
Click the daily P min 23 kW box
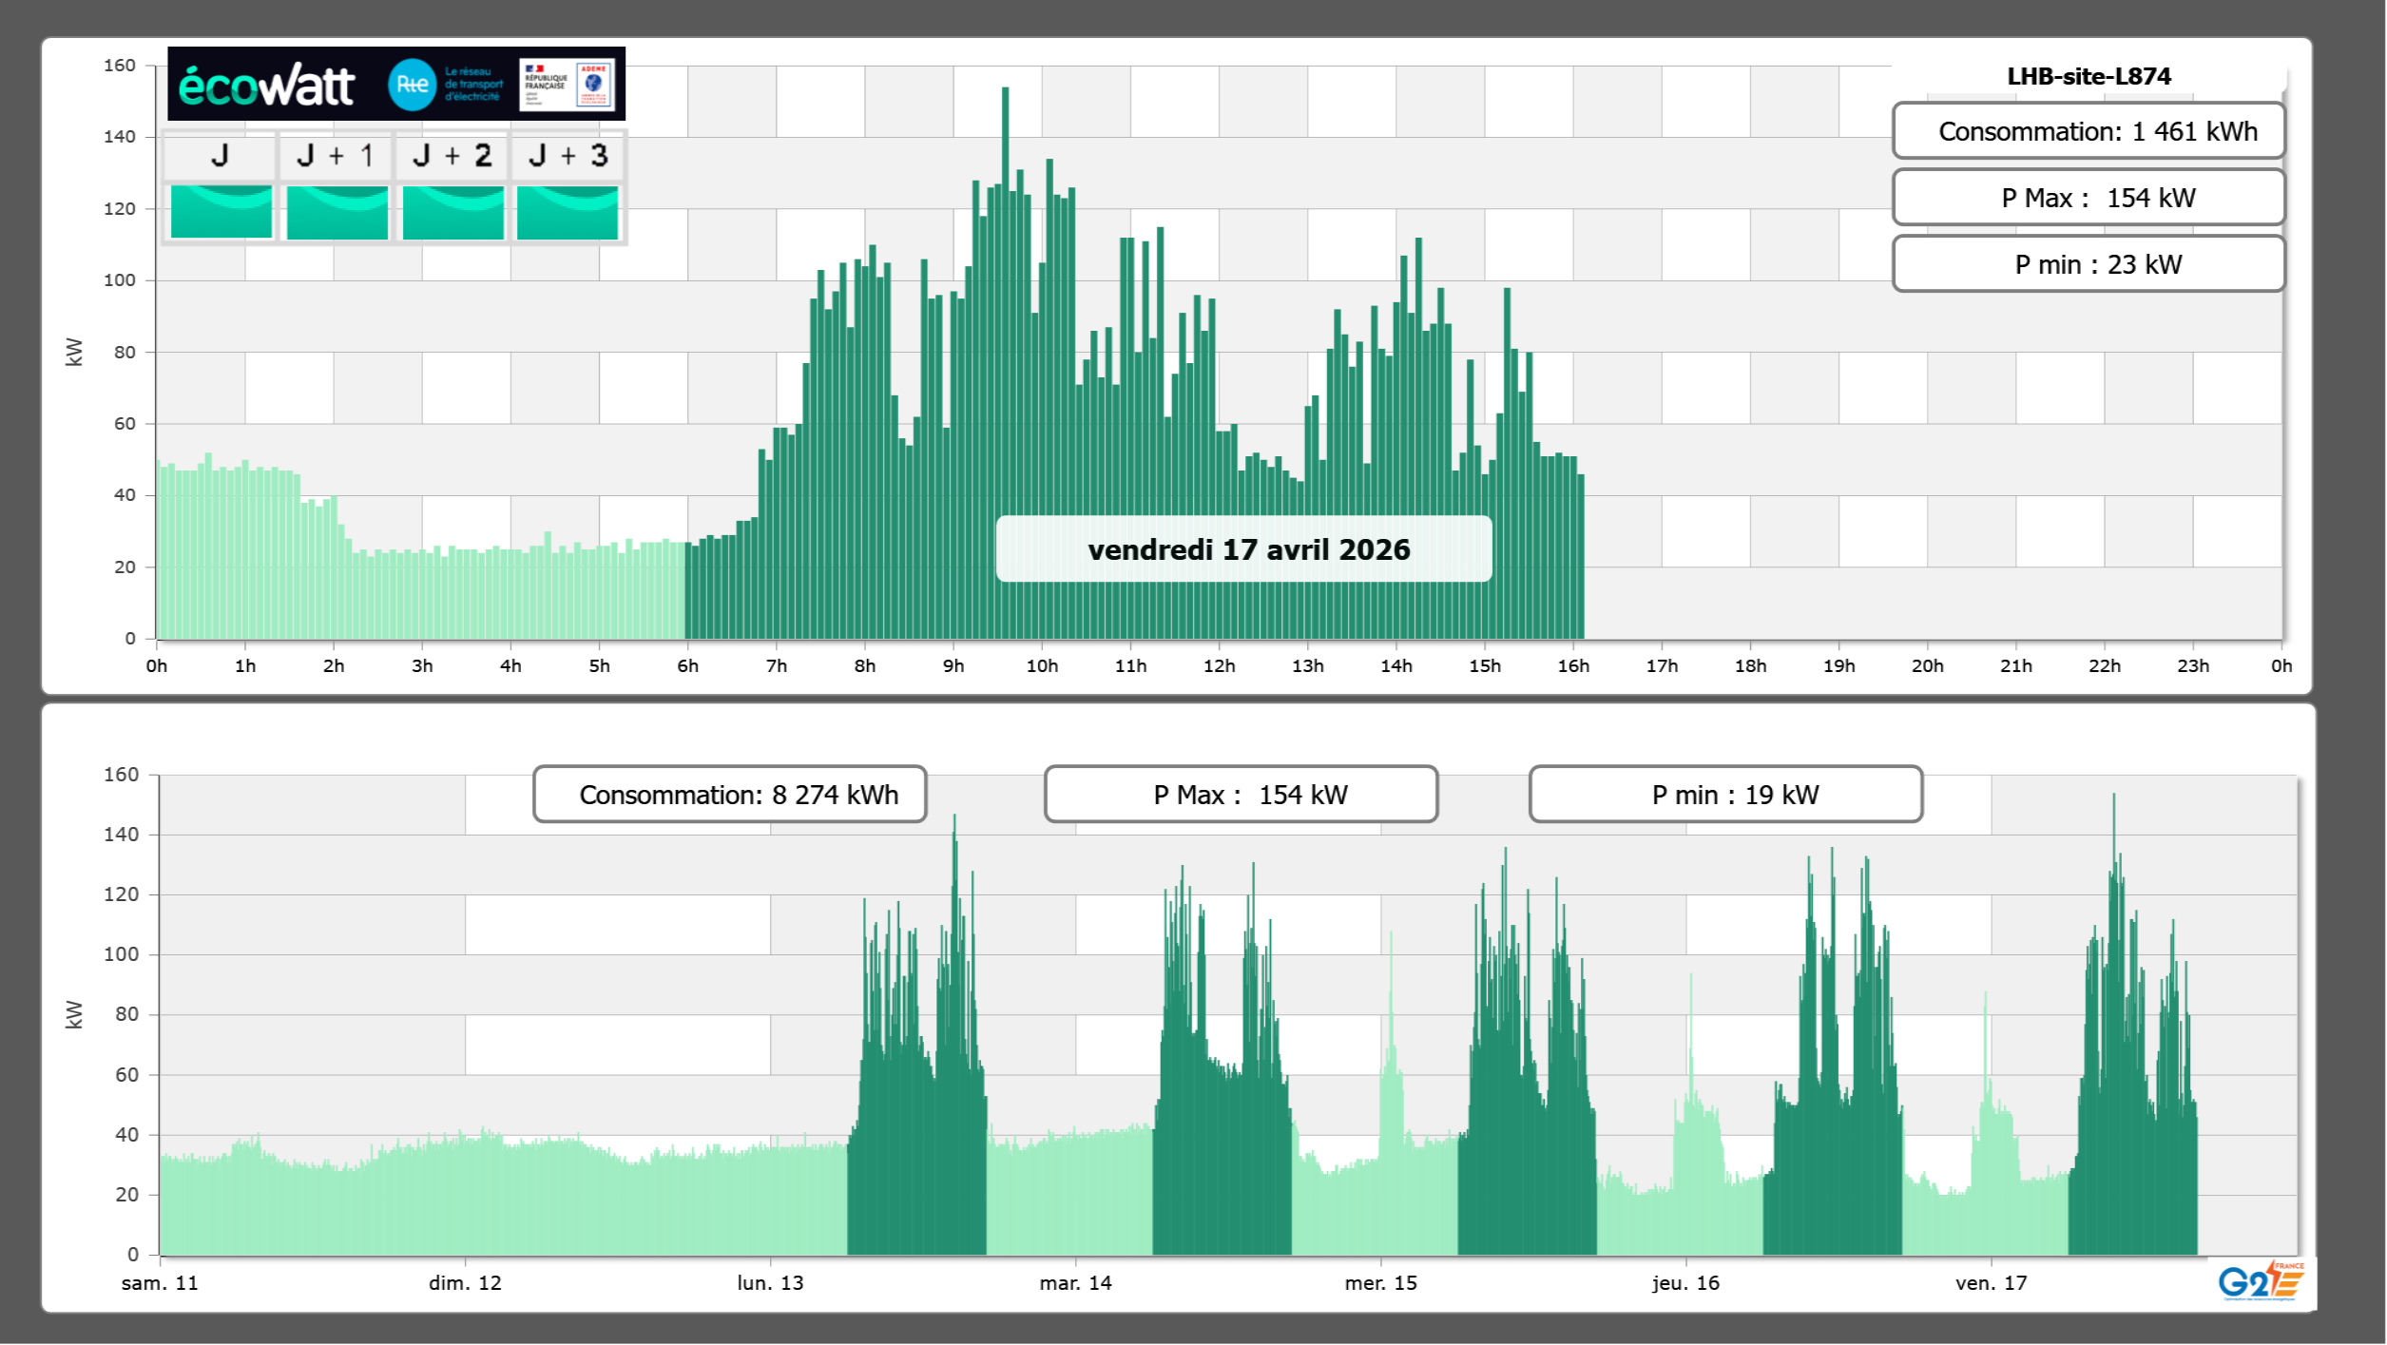2089,264
